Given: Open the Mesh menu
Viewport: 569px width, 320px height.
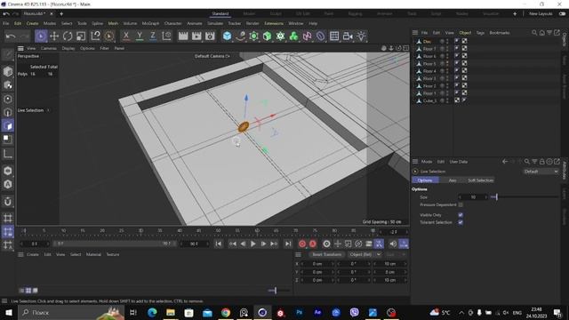Looking at the screenshot, I should click(x=113, y=23).
